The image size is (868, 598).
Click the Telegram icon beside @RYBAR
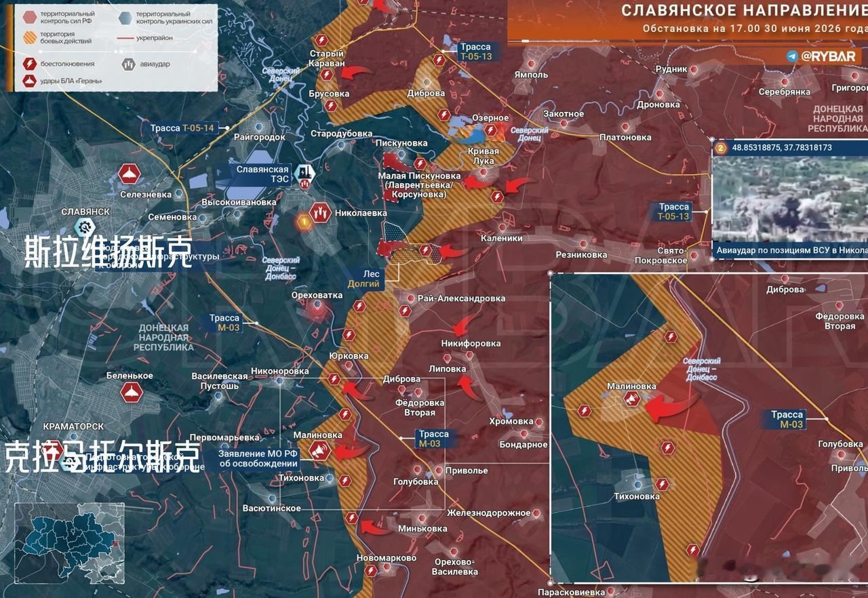[x=793, y=57]
